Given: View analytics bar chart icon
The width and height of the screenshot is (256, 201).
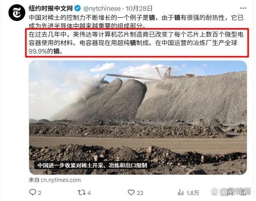Looking at the screenshot, I should pos(181,193).
